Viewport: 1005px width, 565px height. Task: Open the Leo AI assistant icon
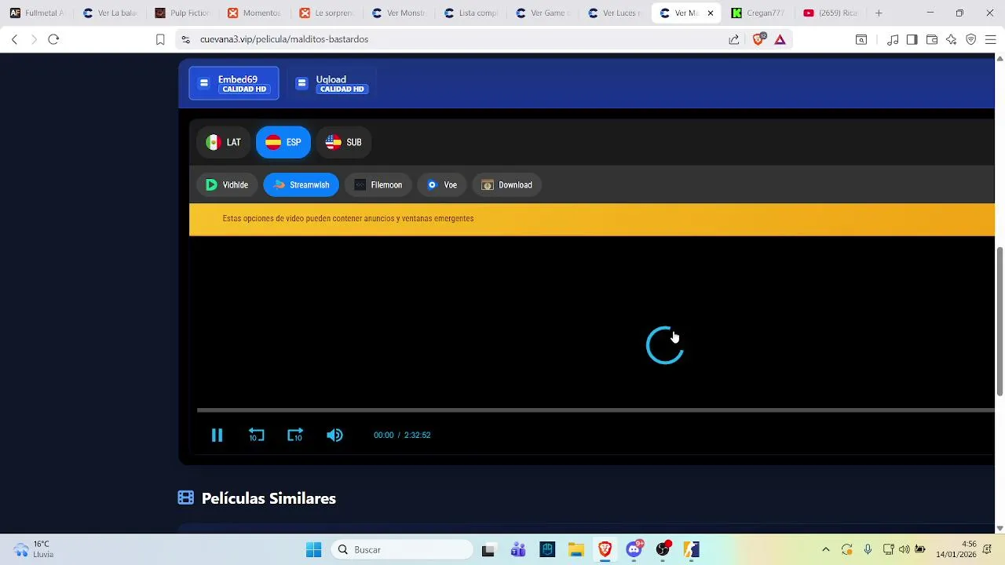952,39
